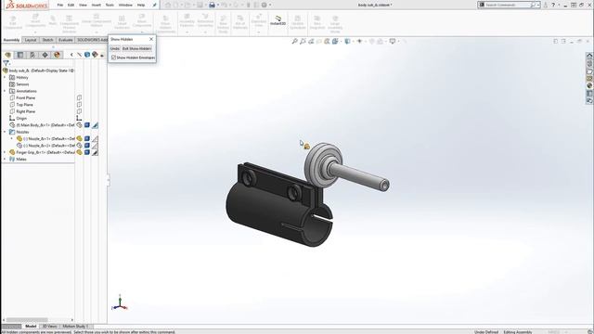The width and height of the screenshot is (594, 334).
Task: Toggle visibility of Main Body component
Action: pos(79,125)
